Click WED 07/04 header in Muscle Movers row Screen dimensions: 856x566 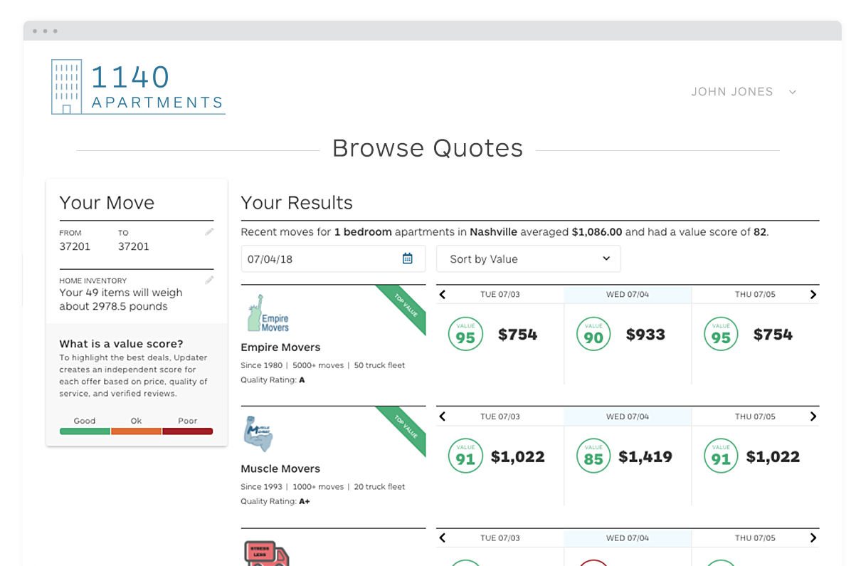[628, 416]
